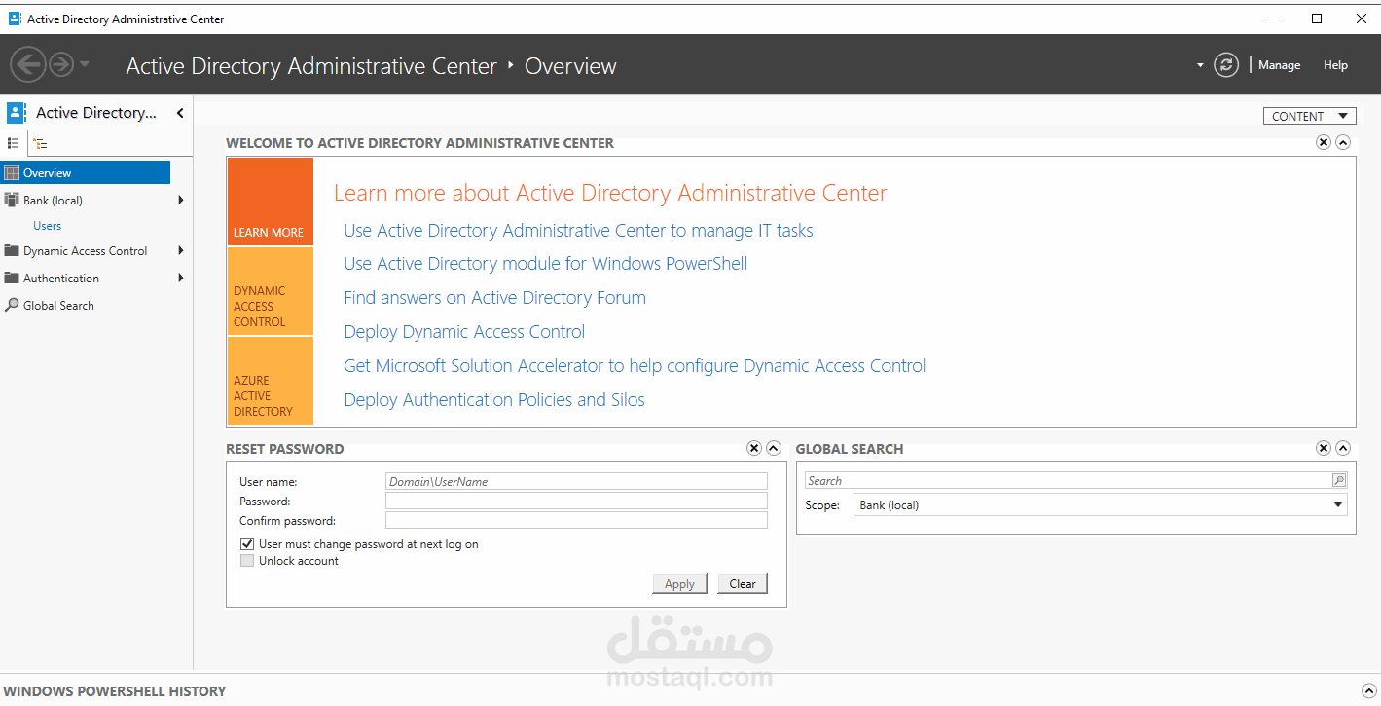Collapse the Global Search tile chevron
This screenshot has width=1381, height=706.
1343,448
